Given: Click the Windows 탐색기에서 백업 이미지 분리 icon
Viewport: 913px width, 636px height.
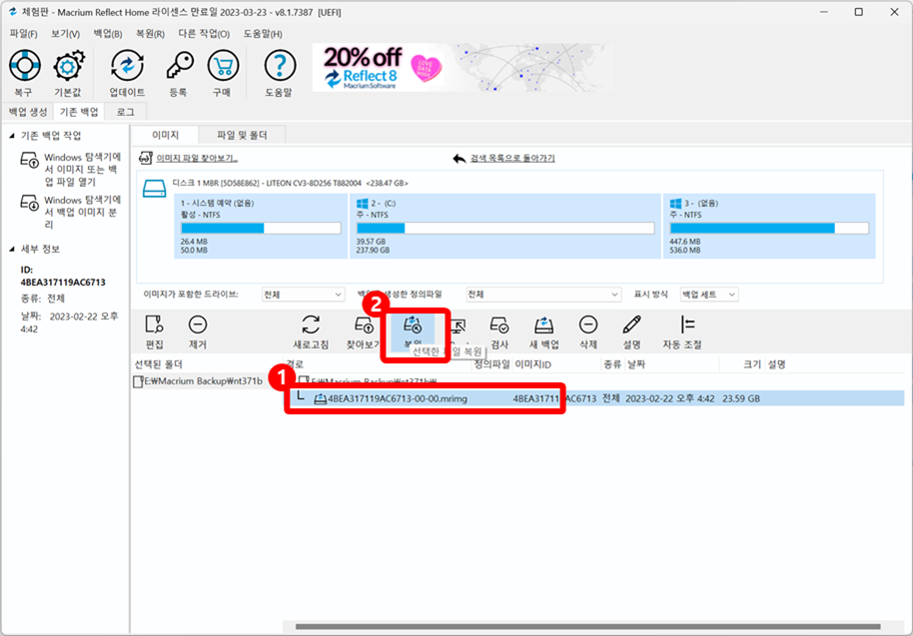Looking at the screenshot, I should 29,203.
